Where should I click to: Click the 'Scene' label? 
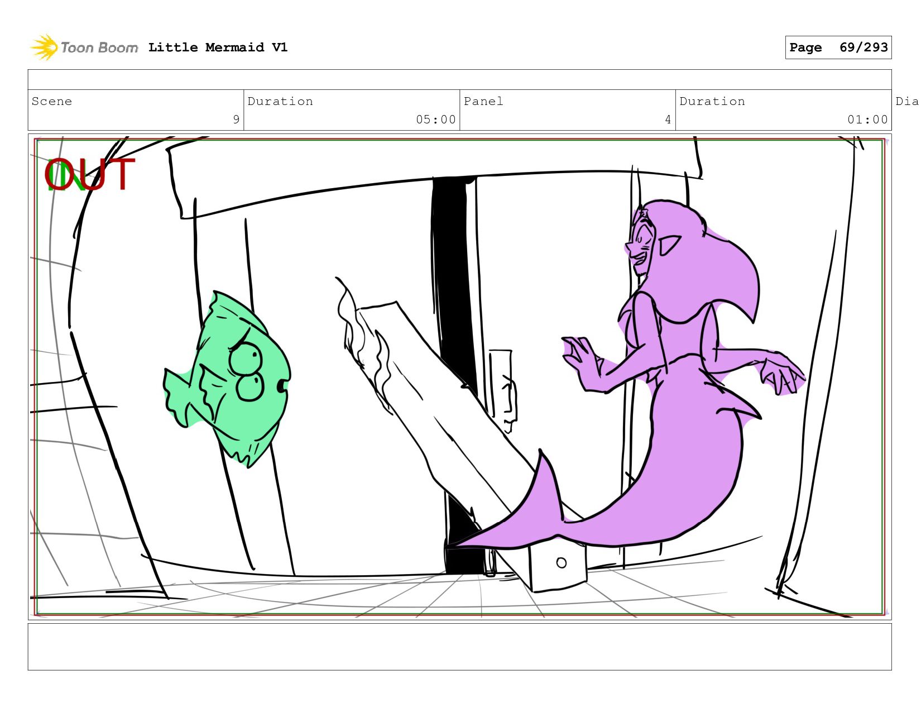[52, 101]
